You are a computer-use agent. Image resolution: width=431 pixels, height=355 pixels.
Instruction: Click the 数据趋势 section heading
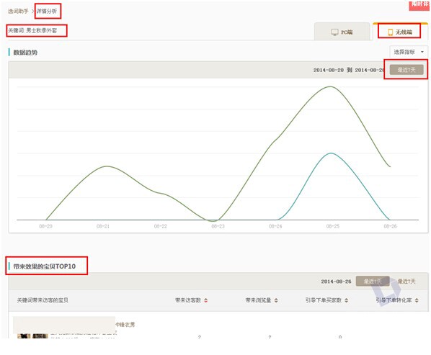pos(25,53)
